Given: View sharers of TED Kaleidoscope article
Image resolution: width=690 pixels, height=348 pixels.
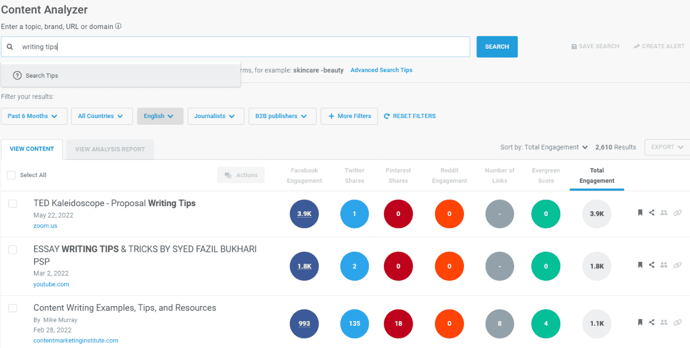Looking at the screenshot, I should pos(664,213).
